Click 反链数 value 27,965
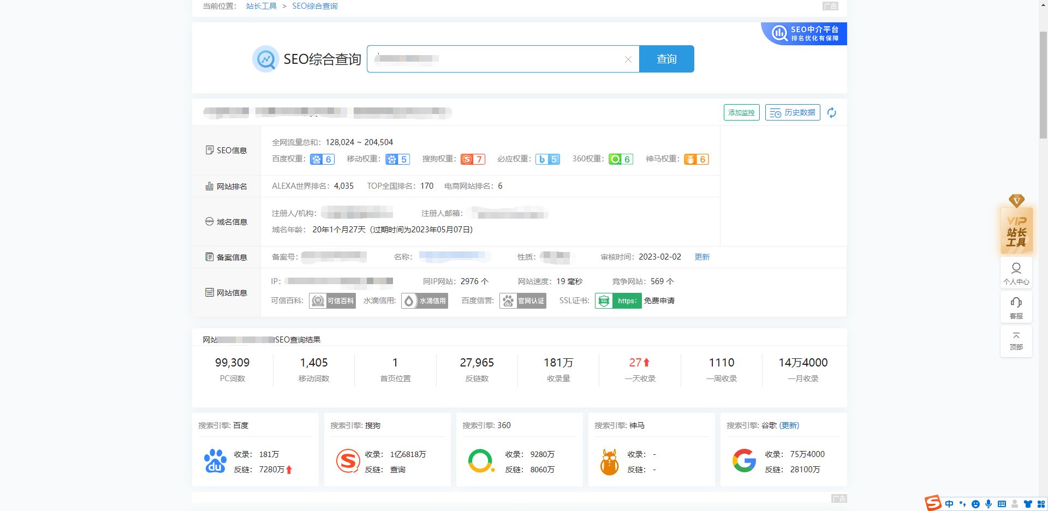Image resolution: width=1048 pixels, height=511 pixels. (477, 363)
